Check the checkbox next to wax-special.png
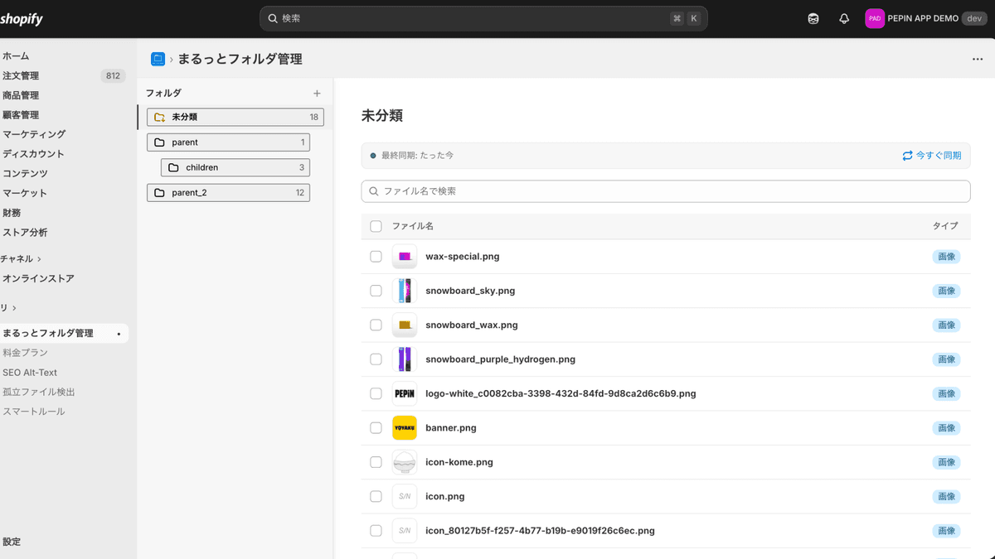The image size is (995, 559). point(376,256)
